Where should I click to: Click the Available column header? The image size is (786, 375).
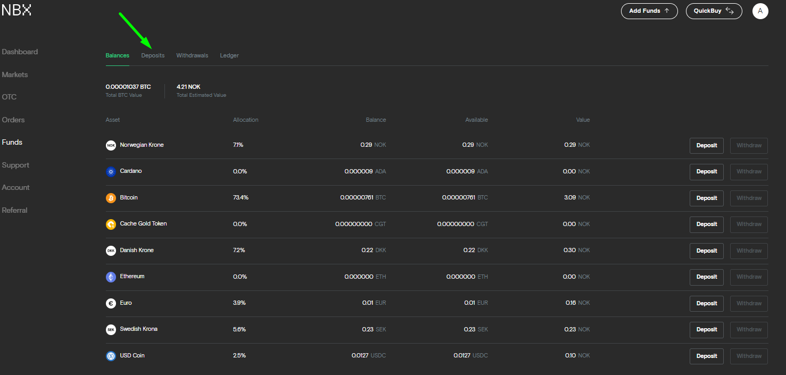pos(476,120)
